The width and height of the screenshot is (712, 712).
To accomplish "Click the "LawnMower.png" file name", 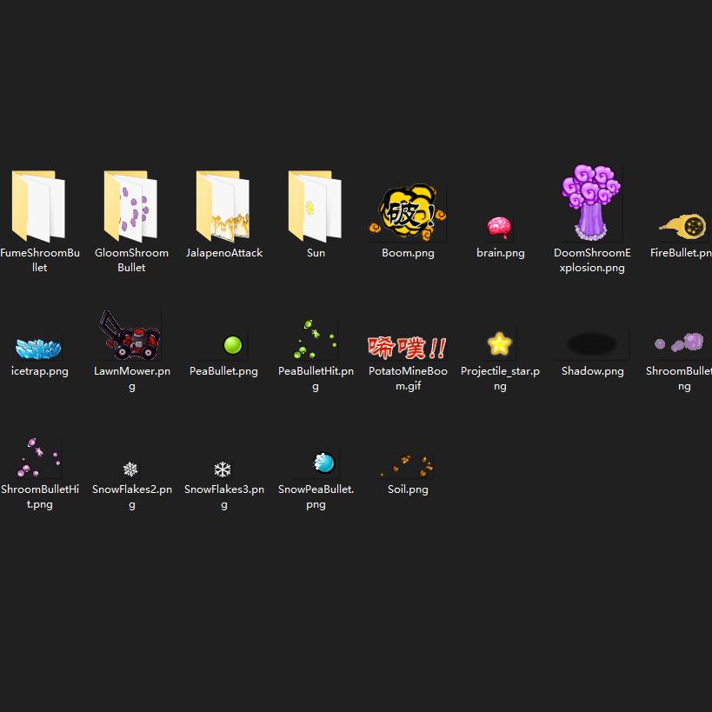I will point(131,378).
